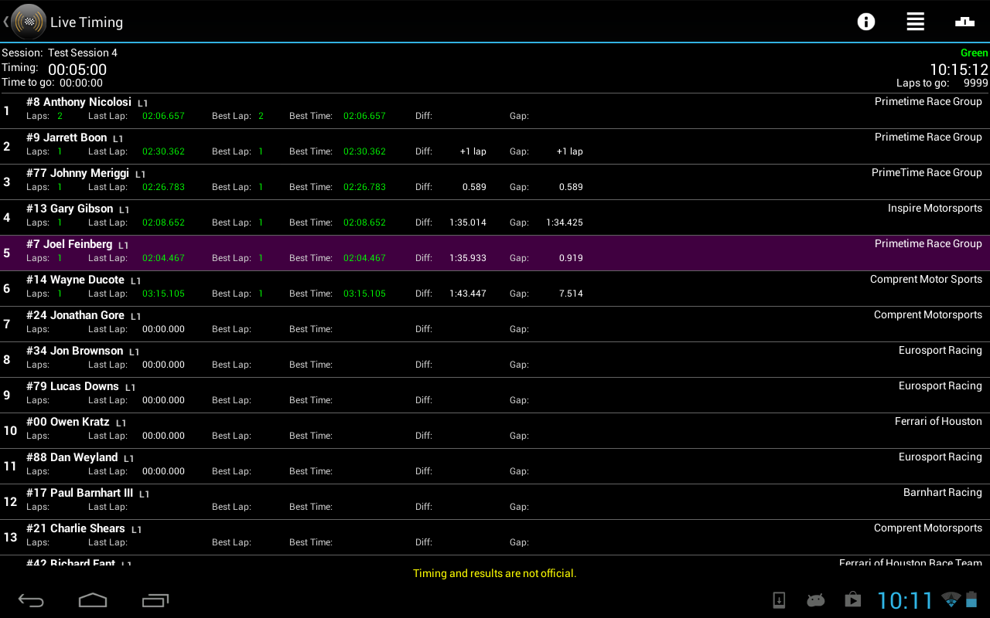This screenshot has height=618, width=990.
Task: Navigate back using the back arrow
Action: click(31, 599)
